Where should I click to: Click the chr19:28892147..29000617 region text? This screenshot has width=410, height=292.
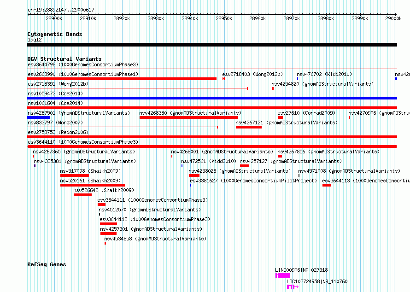(61, 10)
